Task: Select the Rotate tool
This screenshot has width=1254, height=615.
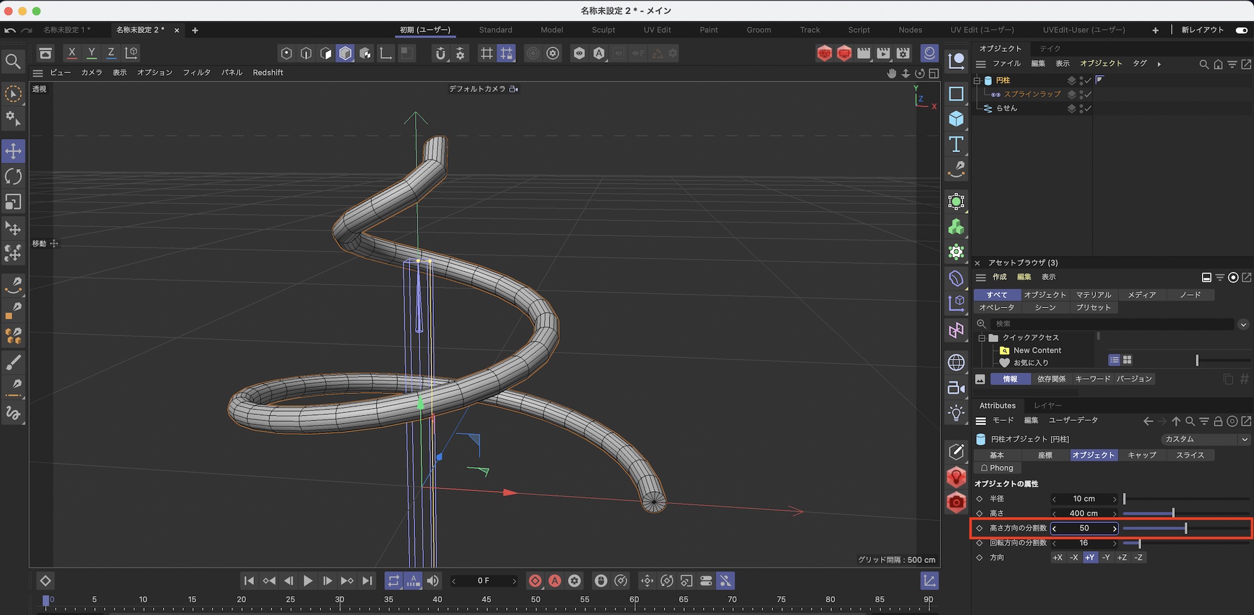Action: (13, 177)
